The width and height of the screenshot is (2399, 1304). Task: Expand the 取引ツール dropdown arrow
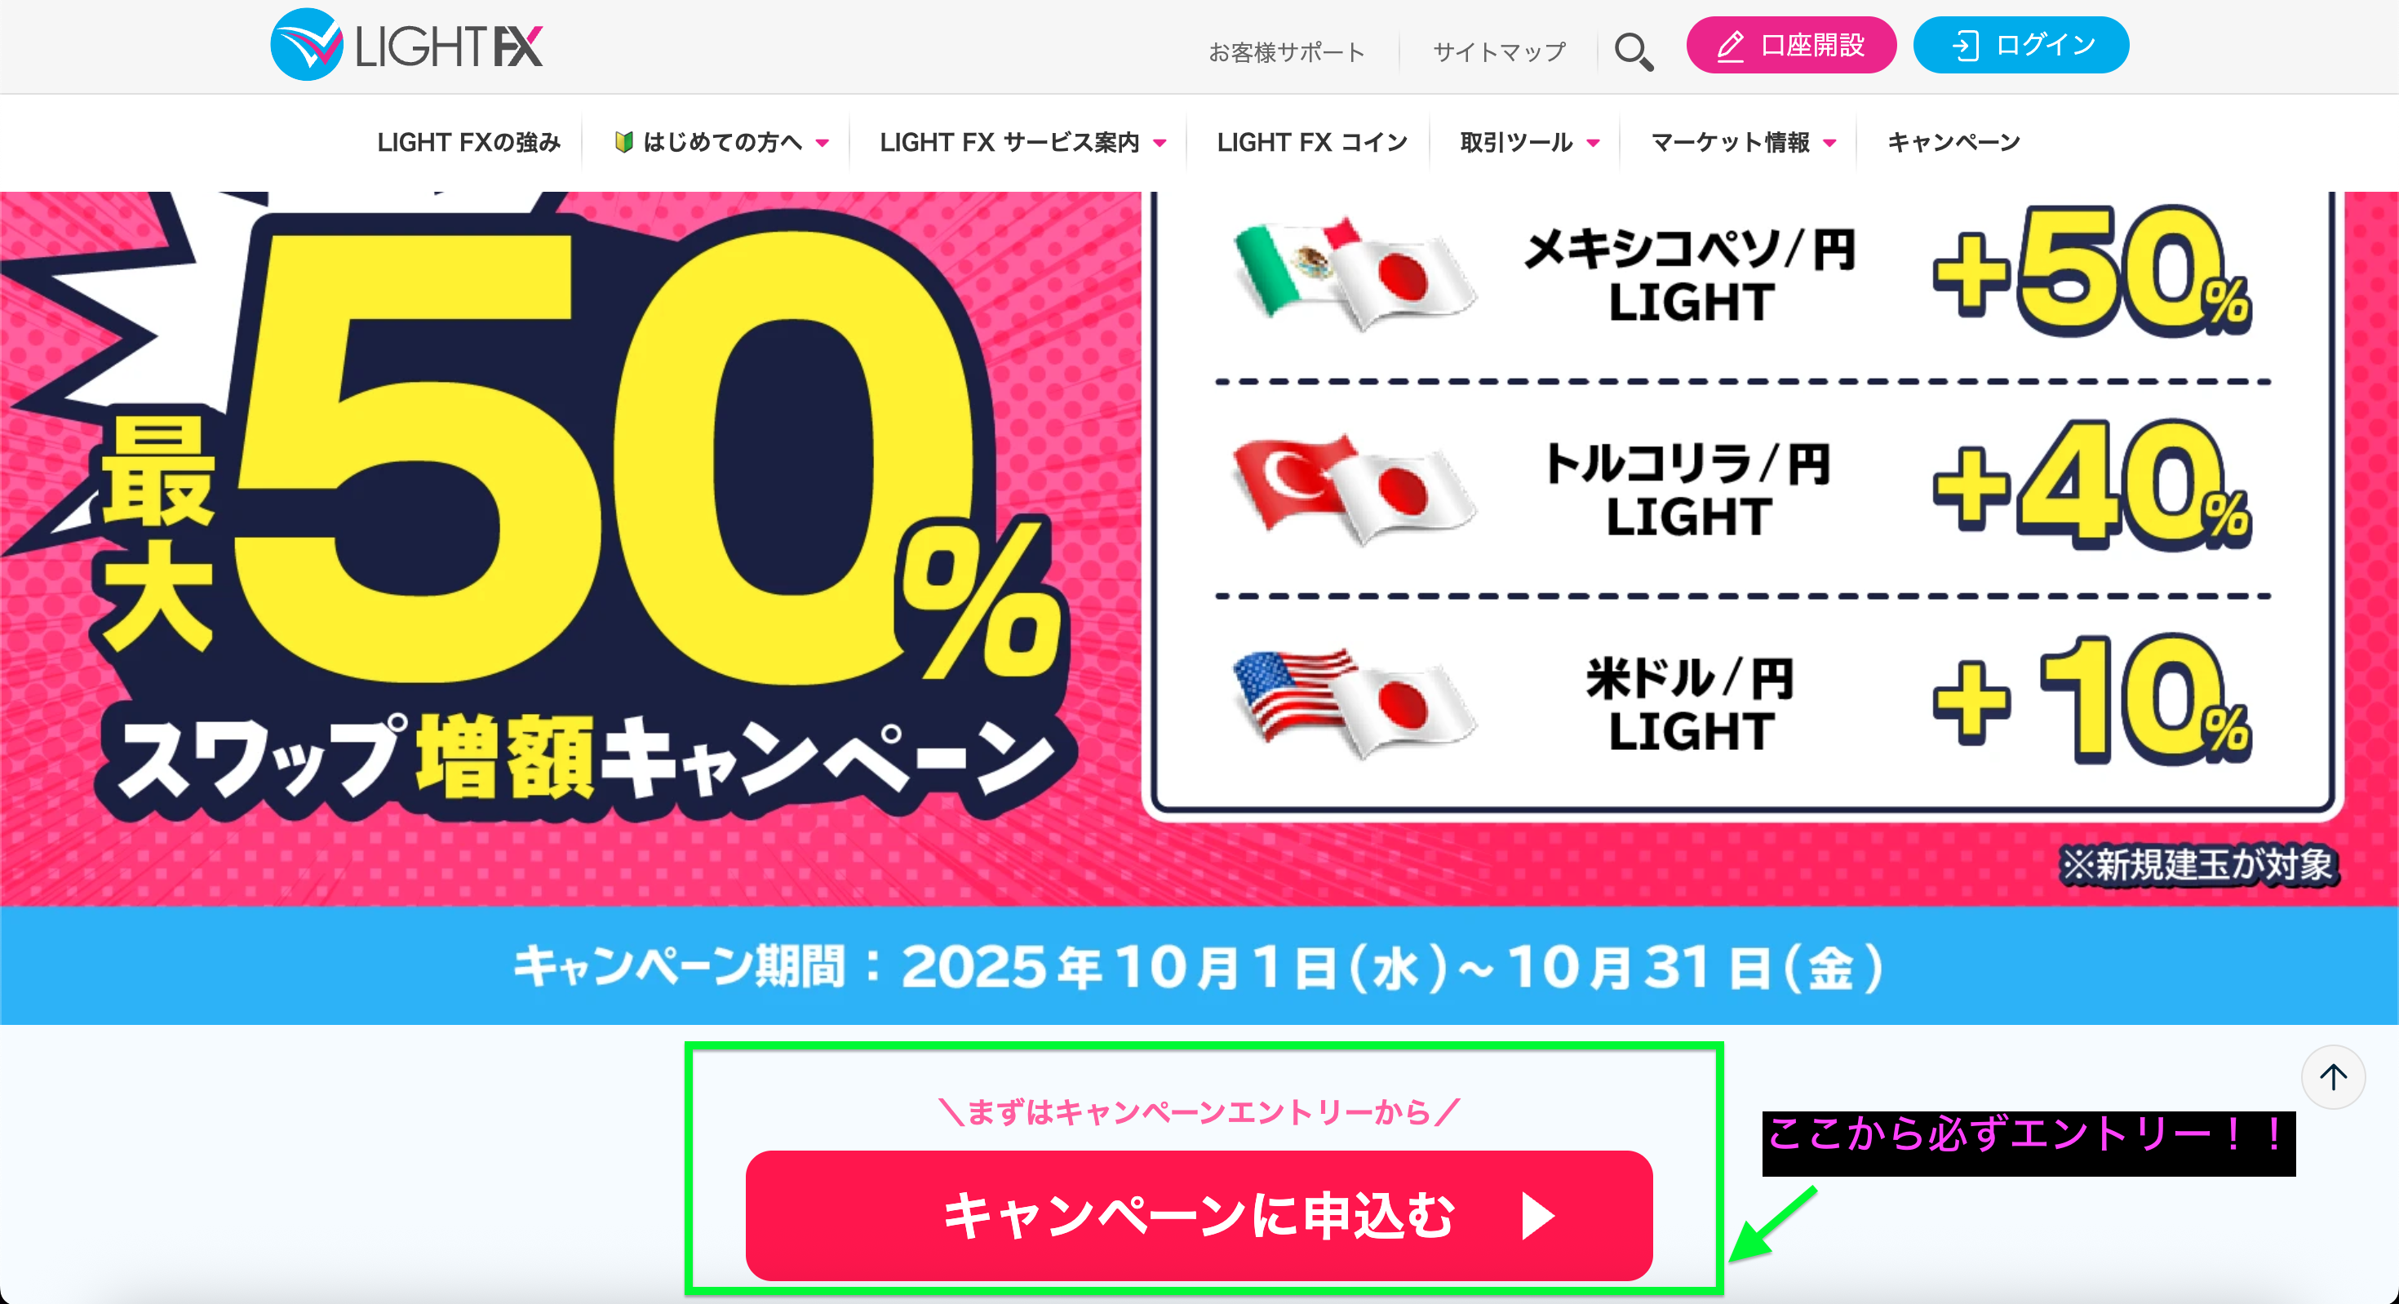coord(1594,144)
